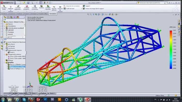Switch to the Fonctions tab
Image resolution: width=182 pixels, height=102 pixels.
(x=4, y=14)
